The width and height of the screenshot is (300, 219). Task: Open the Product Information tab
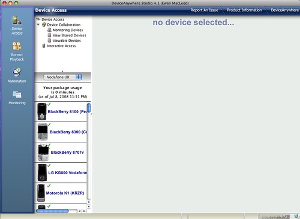point(244,10)
